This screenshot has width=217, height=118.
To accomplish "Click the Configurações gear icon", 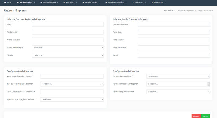I will tap(18, 2).
